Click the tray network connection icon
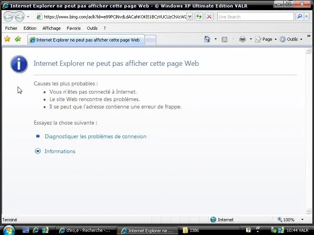 click(x=281, y=230)
